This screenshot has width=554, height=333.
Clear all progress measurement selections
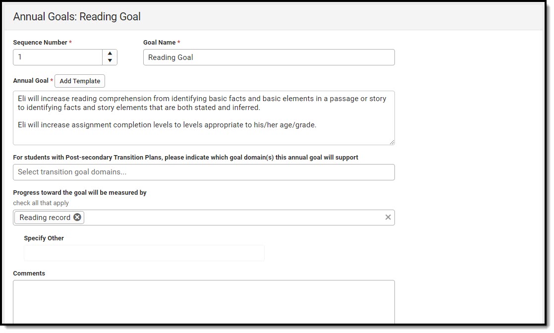click(388, 217)
